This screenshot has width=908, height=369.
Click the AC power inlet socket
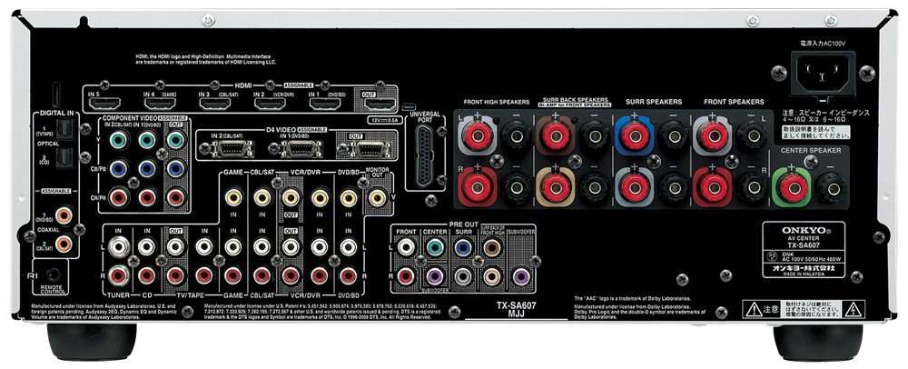click(x=823, y=74)
